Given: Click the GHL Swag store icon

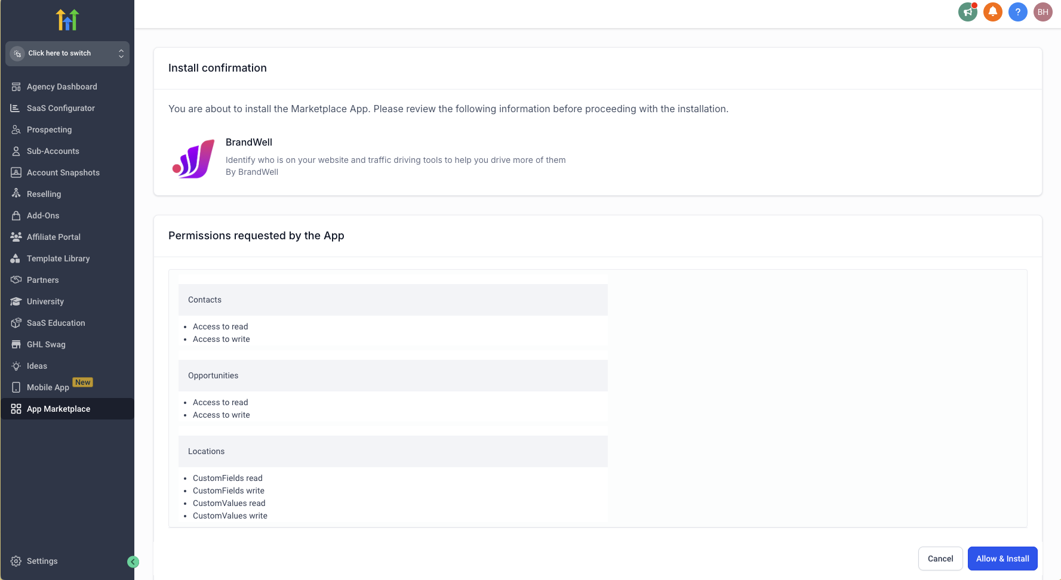Looking at the screenshot, I should coord(16,344).
